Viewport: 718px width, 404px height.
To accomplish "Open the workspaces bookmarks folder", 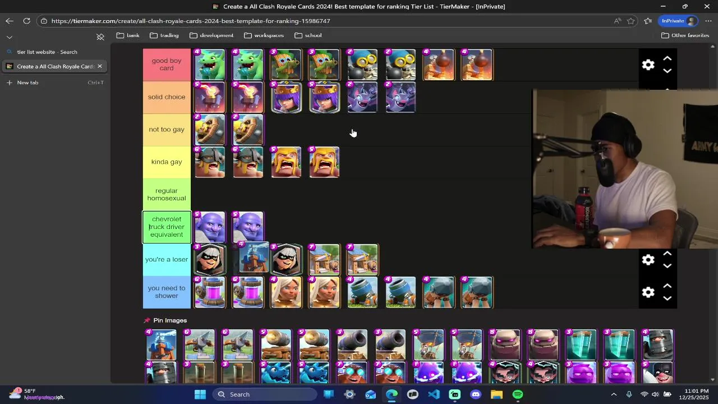I will coord(264,35).
